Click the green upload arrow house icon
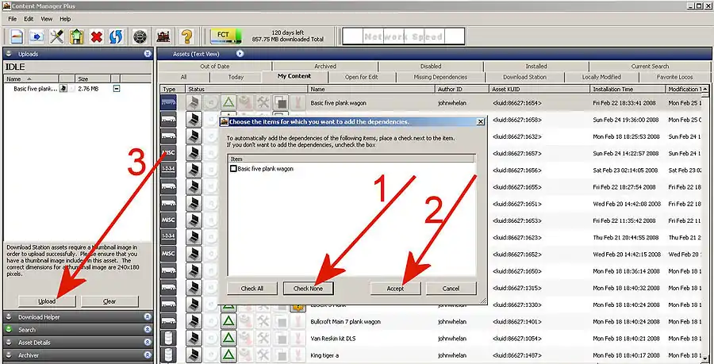This screenshot has height=364, width=714. [x=76, y=36]
